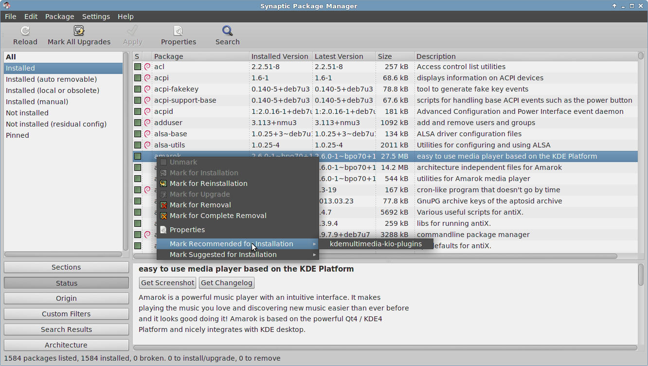Click the Mark for Complete Removal icon
Viewport: 648px width, 366px height.
point(163,216)
